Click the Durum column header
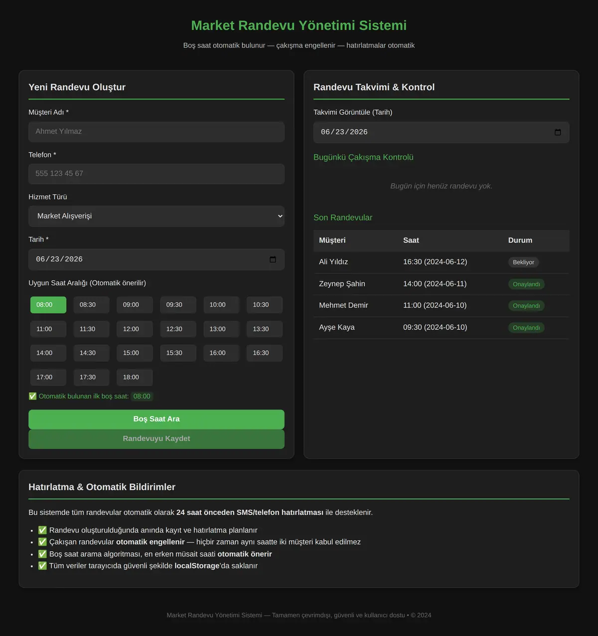This screenshot has width=598, height=636. click(x=520, y=240)
